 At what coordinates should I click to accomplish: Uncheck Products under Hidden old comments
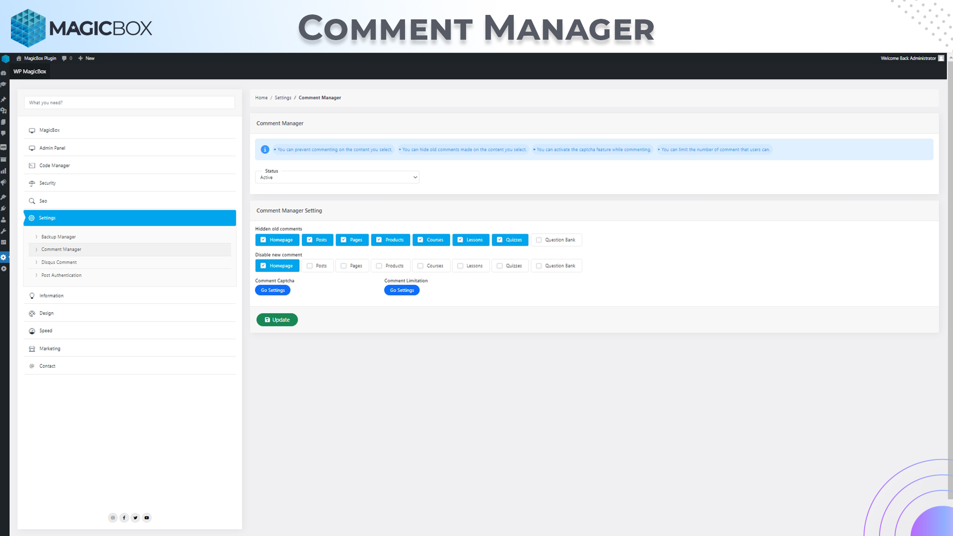tap(379, 240)
